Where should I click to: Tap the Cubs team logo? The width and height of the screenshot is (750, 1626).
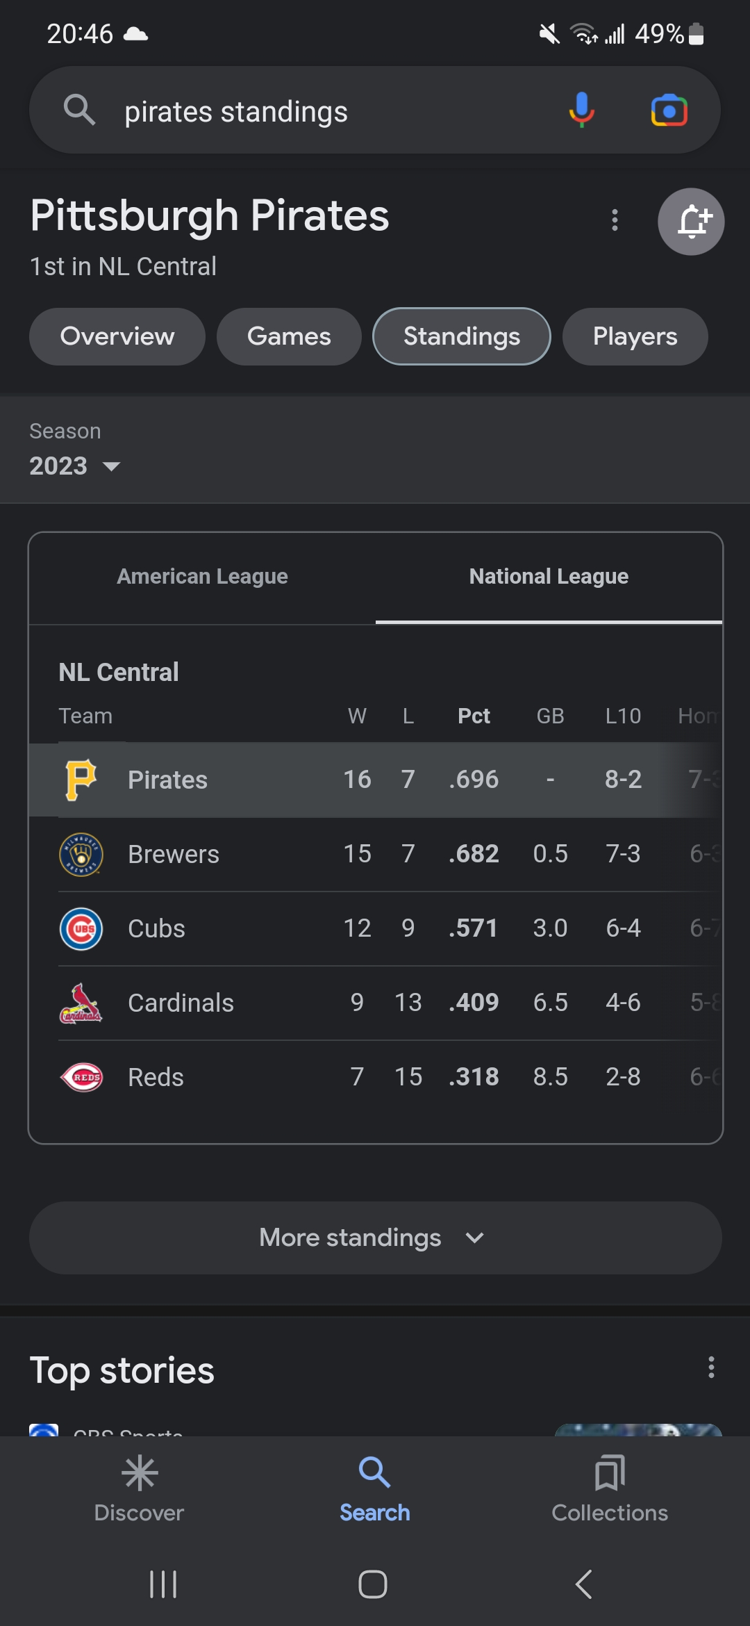tap(81, 928)
